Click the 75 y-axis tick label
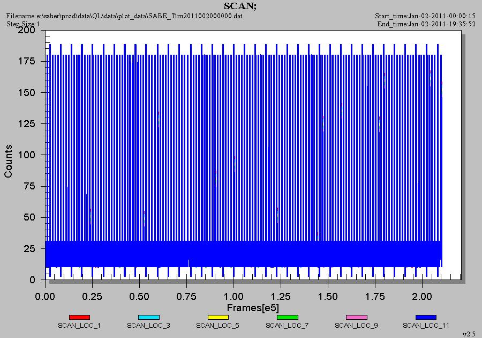 29,186
